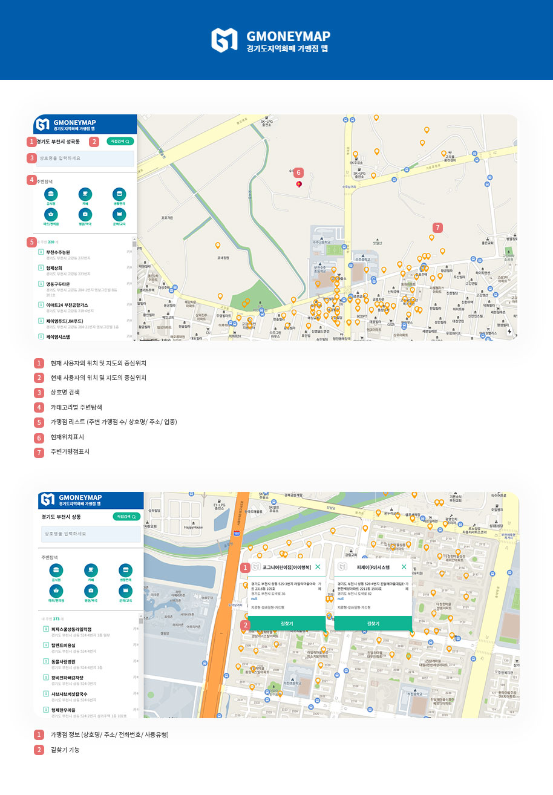Screen dimensions: 553x795
Task: Open 부천수주농원 store entry
Action: [x=83, y=255]
